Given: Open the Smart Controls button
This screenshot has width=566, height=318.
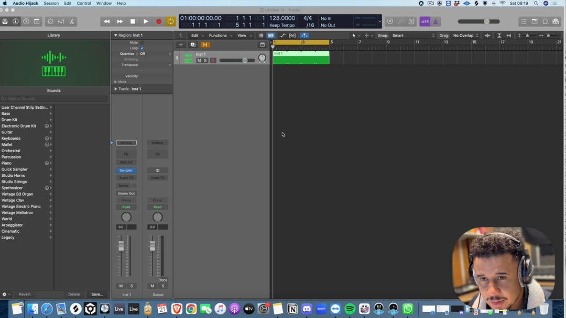Looking at the screenshot, I should tap(50, 21).
